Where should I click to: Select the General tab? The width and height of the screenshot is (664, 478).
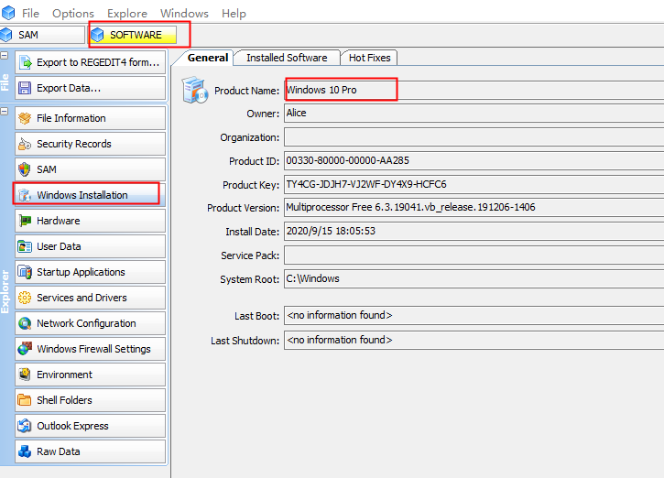206,58
